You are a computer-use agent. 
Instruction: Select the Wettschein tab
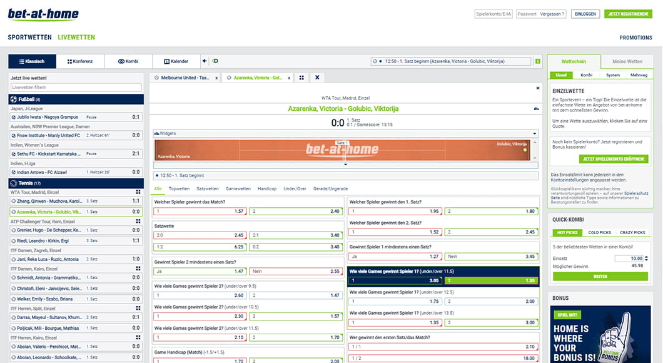[x=574, y=61]
